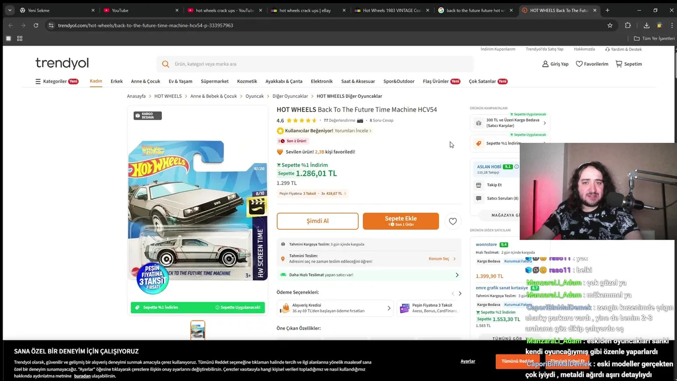Click the 77 Değerlendirme reviews link

[x=340, y=121]
